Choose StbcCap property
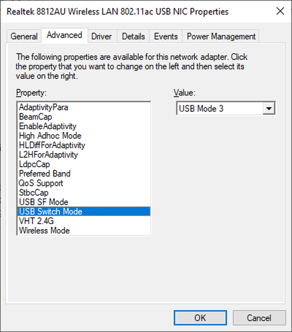 click(84, 193)
